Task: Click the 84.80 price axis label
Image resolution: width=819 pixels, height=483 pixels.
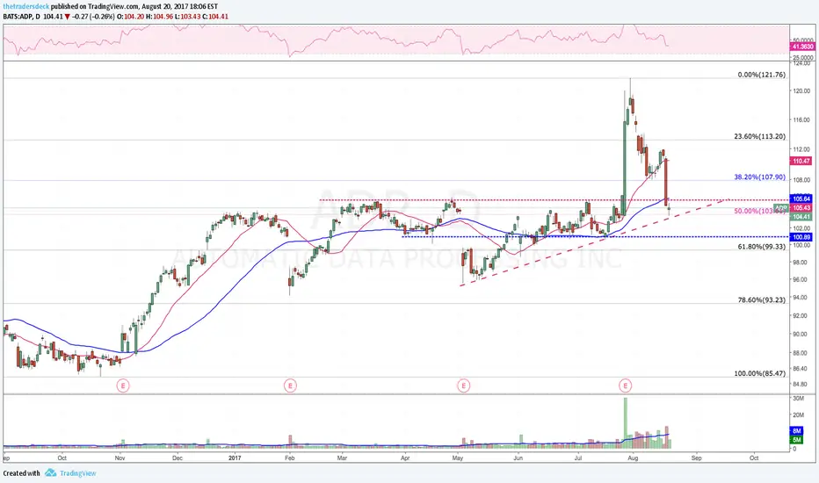Action: coord(800,385)
